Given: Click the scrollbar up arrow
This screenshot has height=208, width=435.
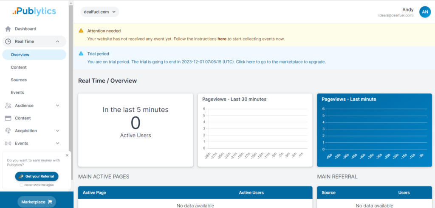Looking at the screenshot, I should [71, 3].
